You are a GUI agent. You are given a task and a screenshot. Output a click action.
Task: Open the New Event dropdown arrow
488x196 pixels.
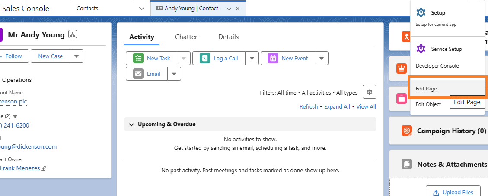[322, 58]
